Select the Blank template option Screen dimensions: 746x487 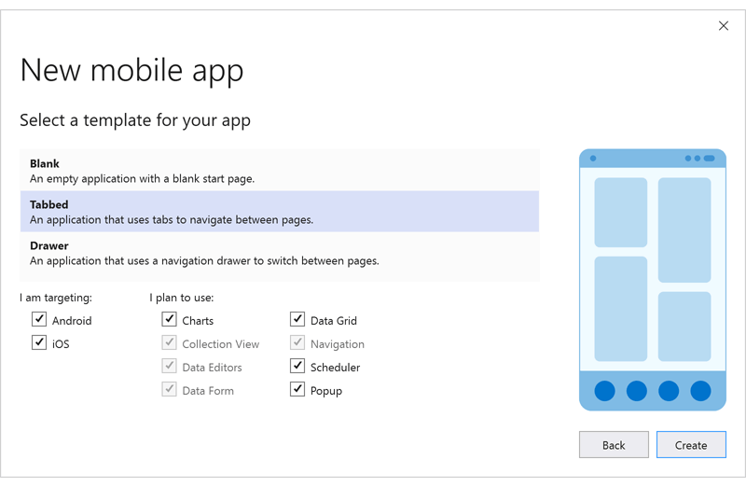point(279,171)
